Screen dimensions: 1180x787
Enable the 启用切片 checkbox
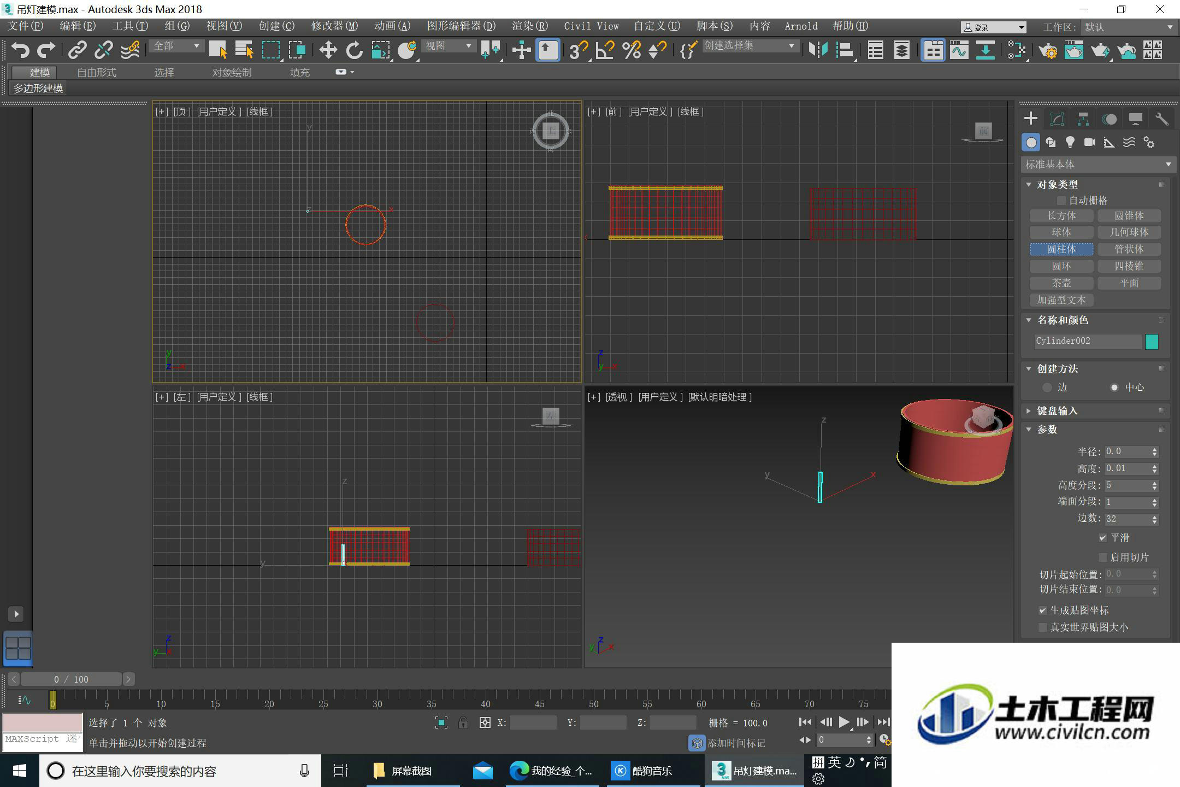[x=1102, y=557]
